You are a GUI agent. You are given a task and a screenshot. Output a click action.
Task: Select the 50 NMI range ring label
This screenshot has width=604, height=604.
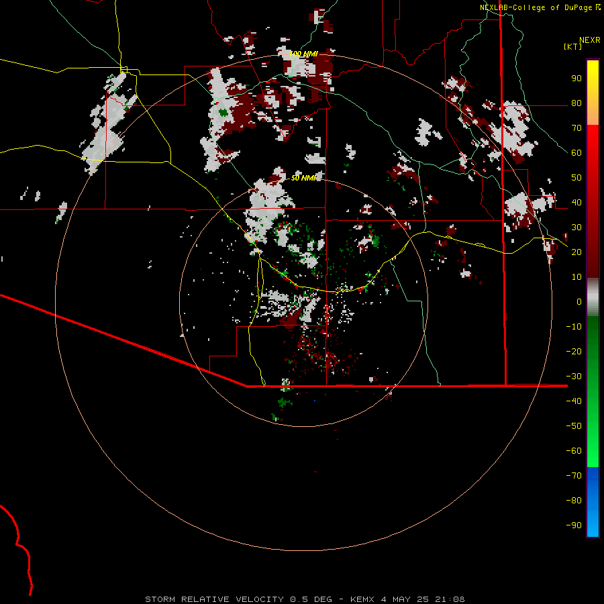303,178
